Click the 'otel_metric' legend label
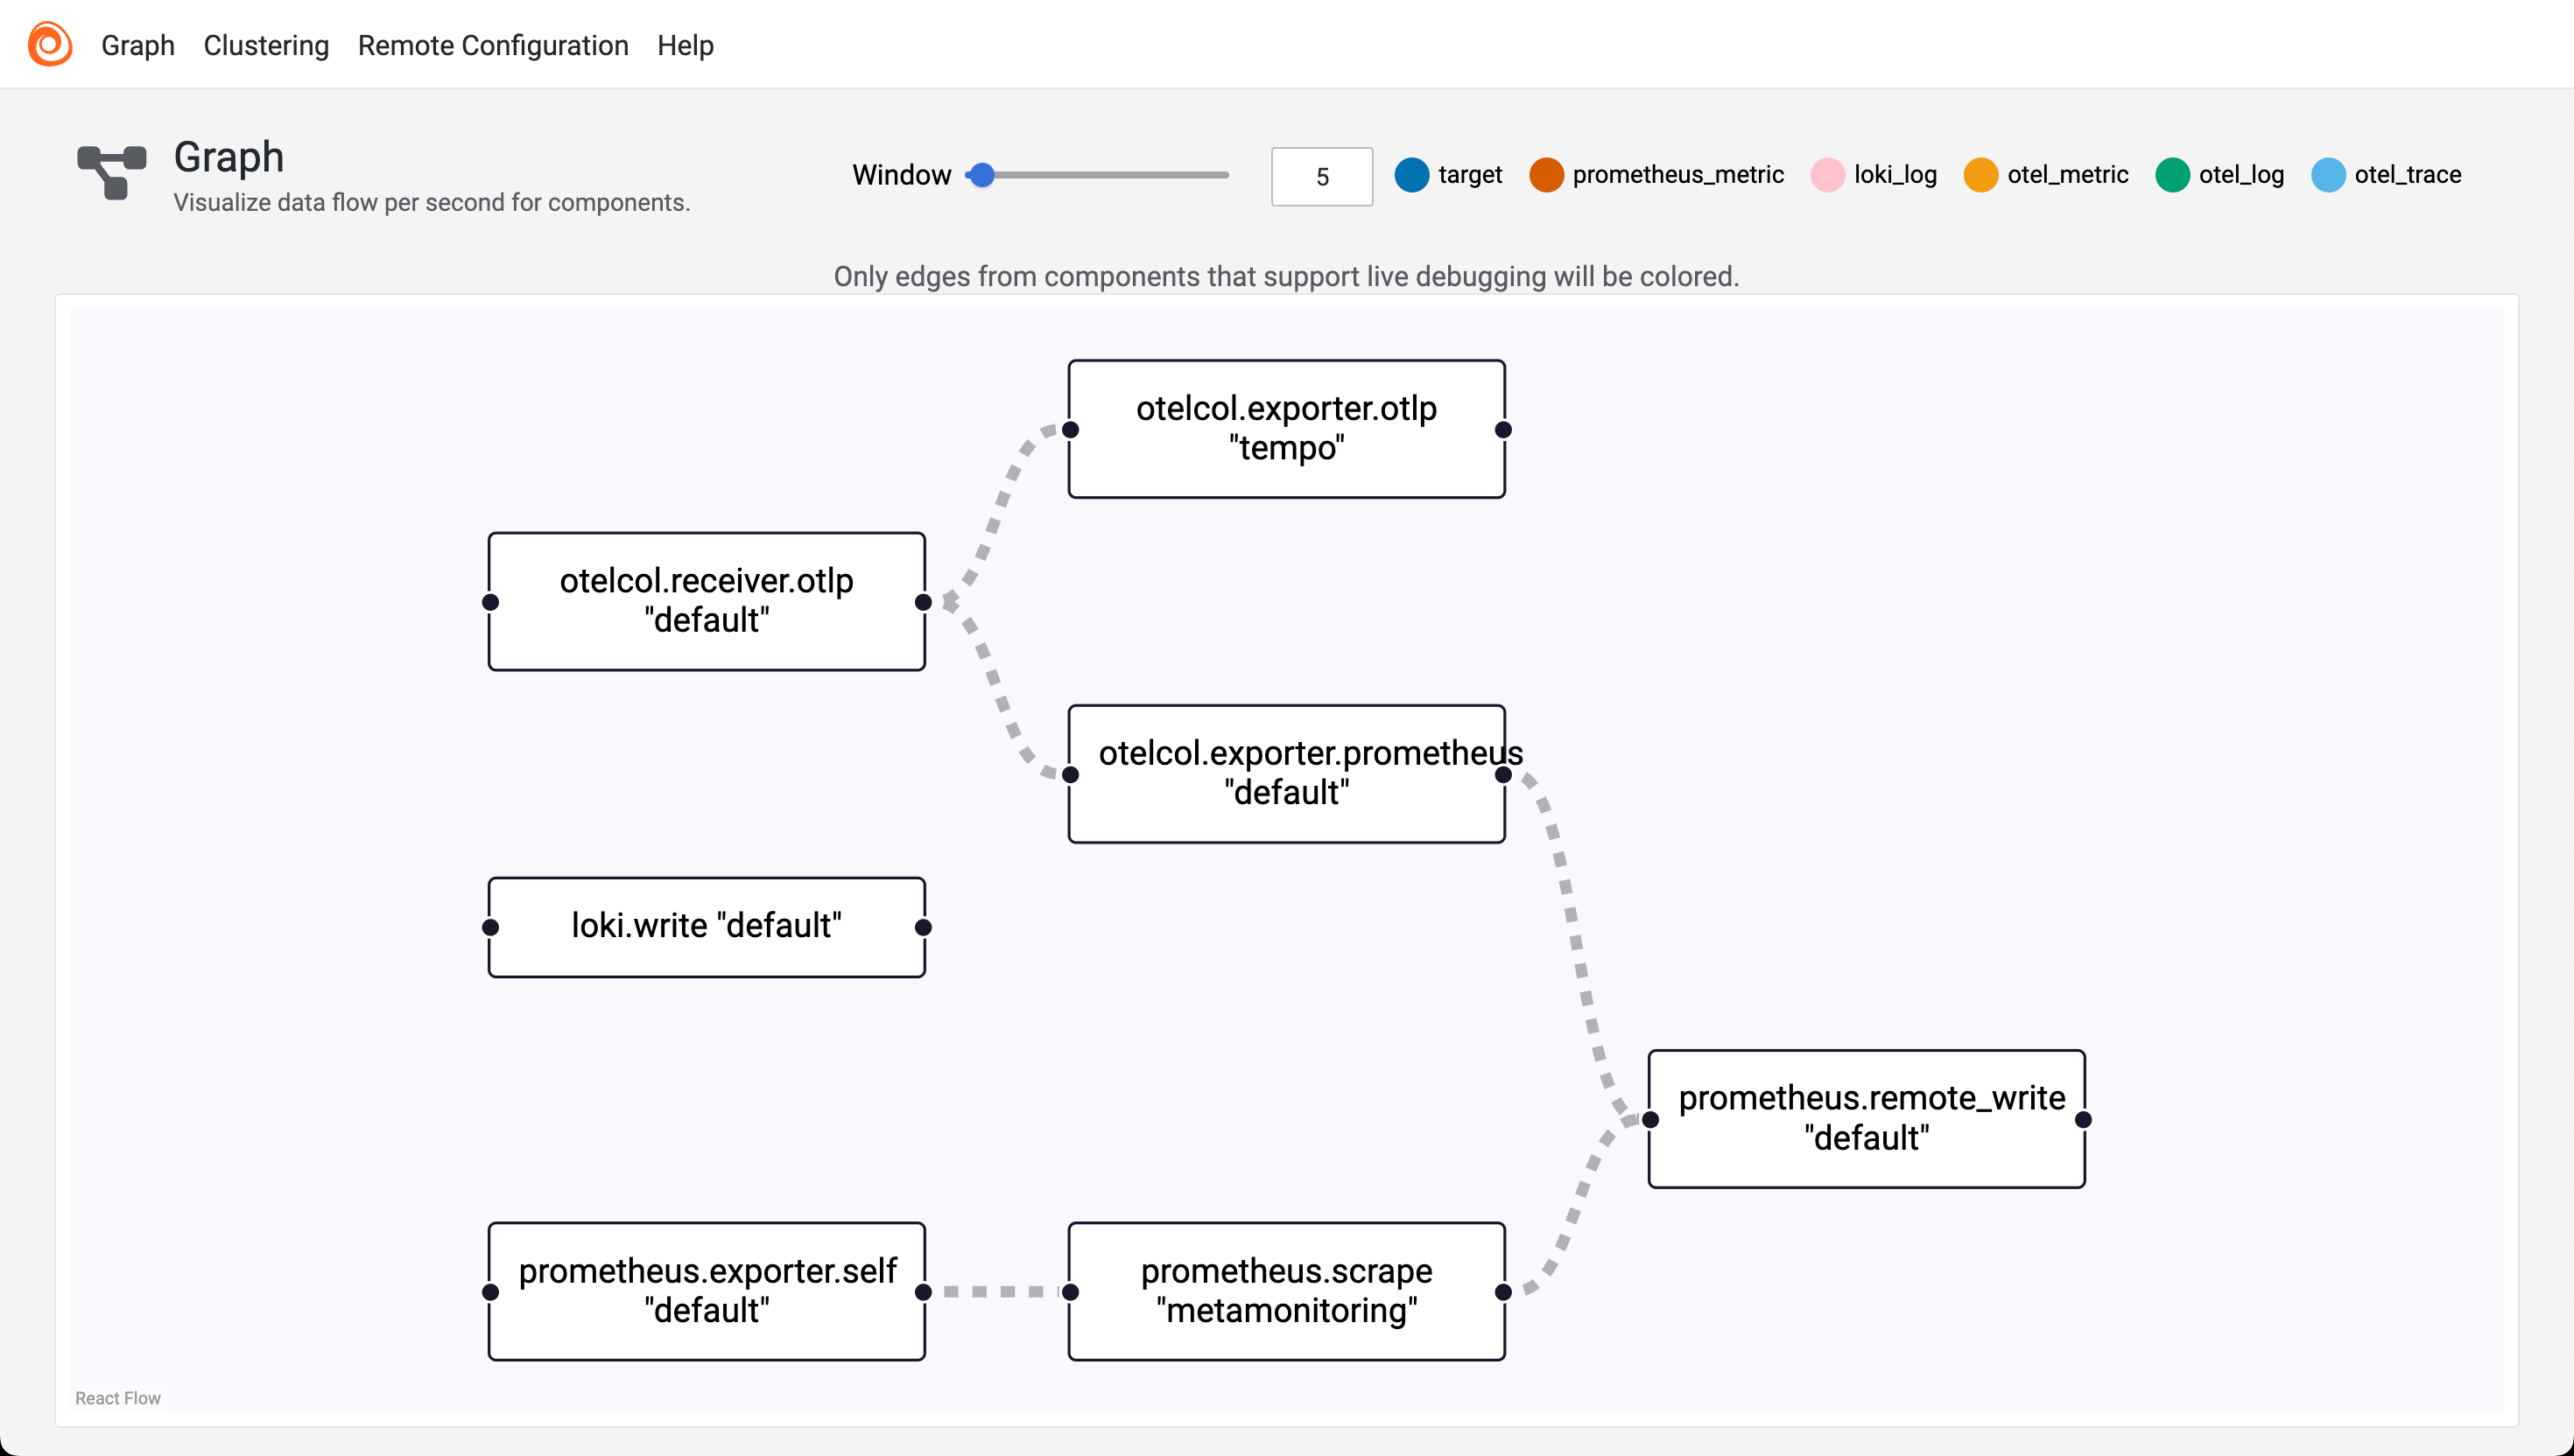Viewport: 2574px width, 1456px height. (2067, 175)
